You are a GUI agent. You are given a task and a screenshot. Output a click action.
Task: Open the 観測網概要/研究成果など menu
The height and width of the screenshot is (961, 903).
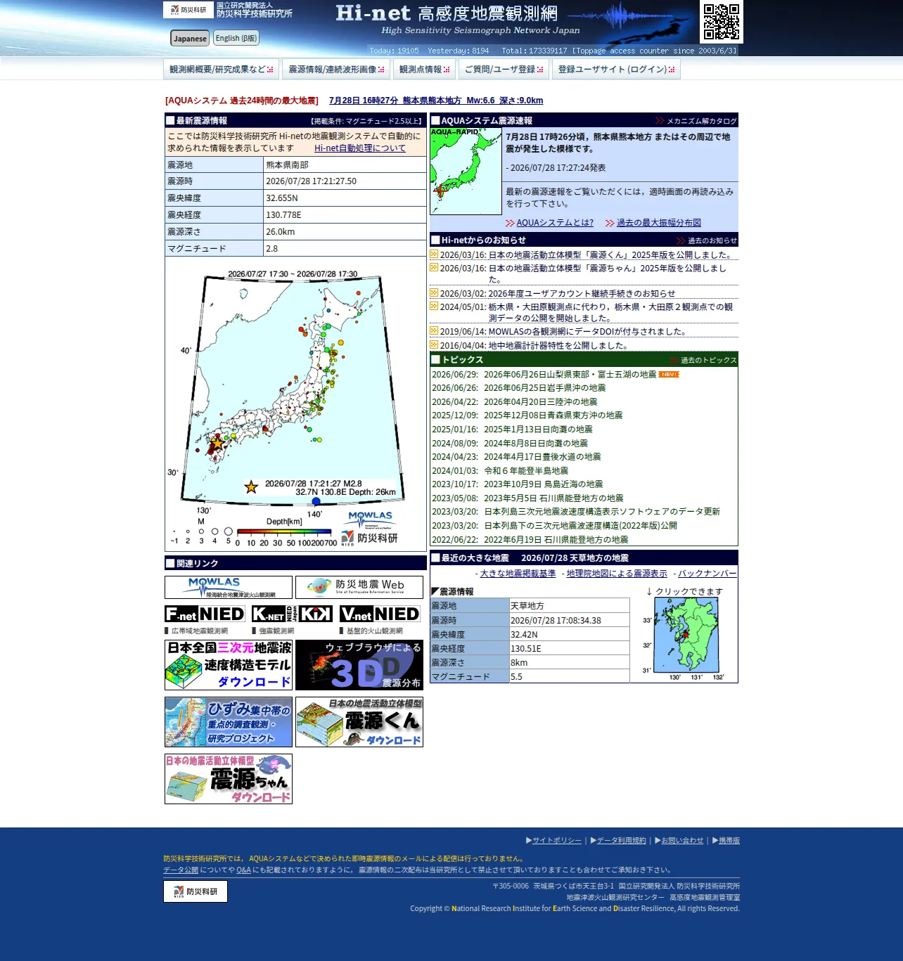pyautogui.click(x=221, y=69)
